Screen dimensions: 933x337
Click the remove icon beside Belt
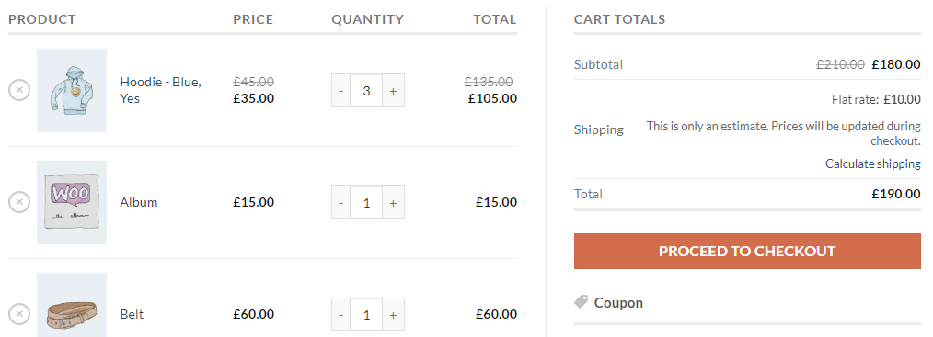click(19, 314)
